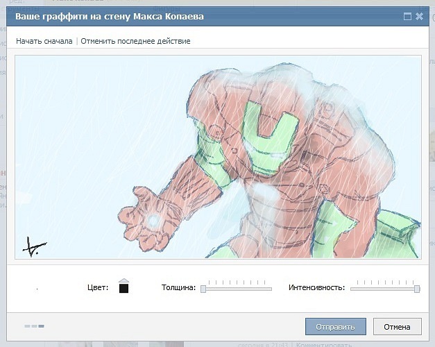Click the arrow above the color swatch

(x=123, y=280)
